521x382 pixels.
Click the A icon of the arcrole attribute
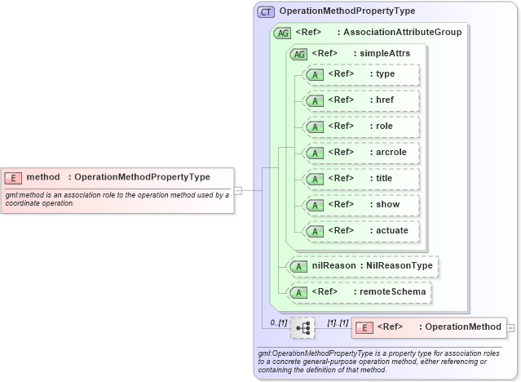[315, 153]
